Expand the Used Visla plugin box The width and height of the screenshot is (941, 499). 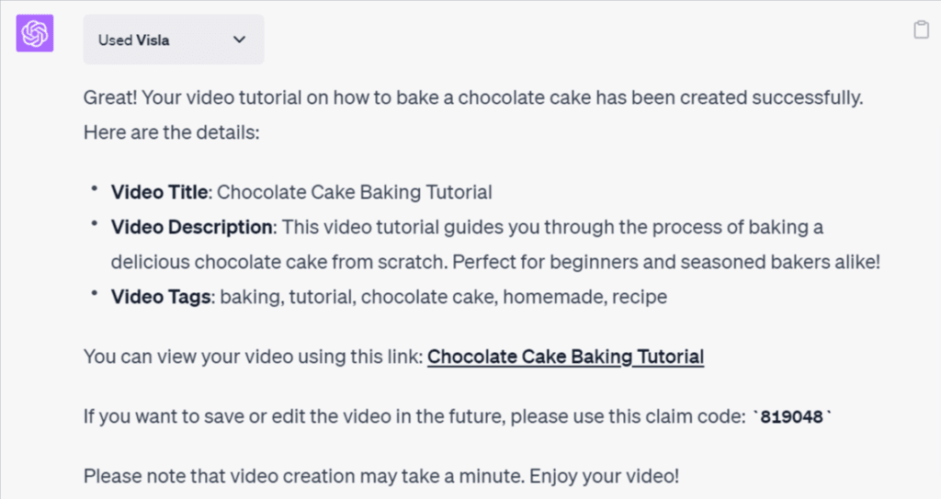(173, 40)
